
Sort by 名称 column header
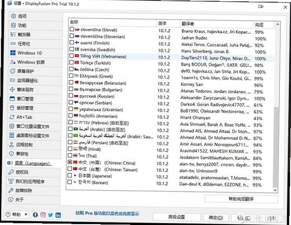point(113,22)
